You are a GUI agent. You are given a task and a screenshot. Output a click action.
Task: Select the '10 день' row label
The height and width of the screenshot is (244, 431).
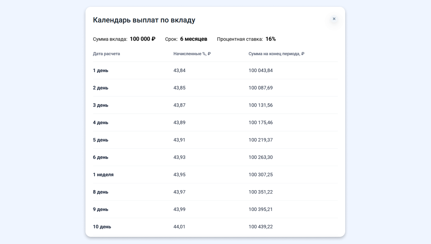click(x=102, y=227)
